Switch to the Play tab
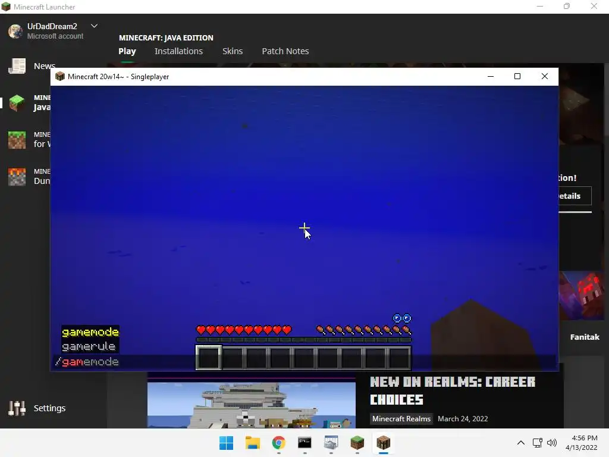This screenshot has height=457, width=609. (127, 51)
